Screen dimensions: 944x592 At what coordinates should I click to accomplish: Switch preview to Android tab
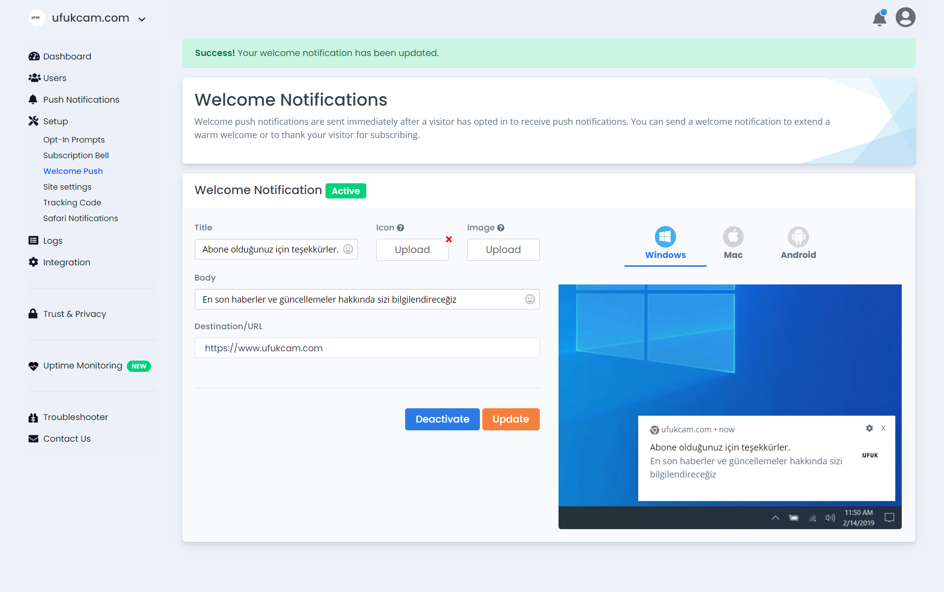[798, 243]
